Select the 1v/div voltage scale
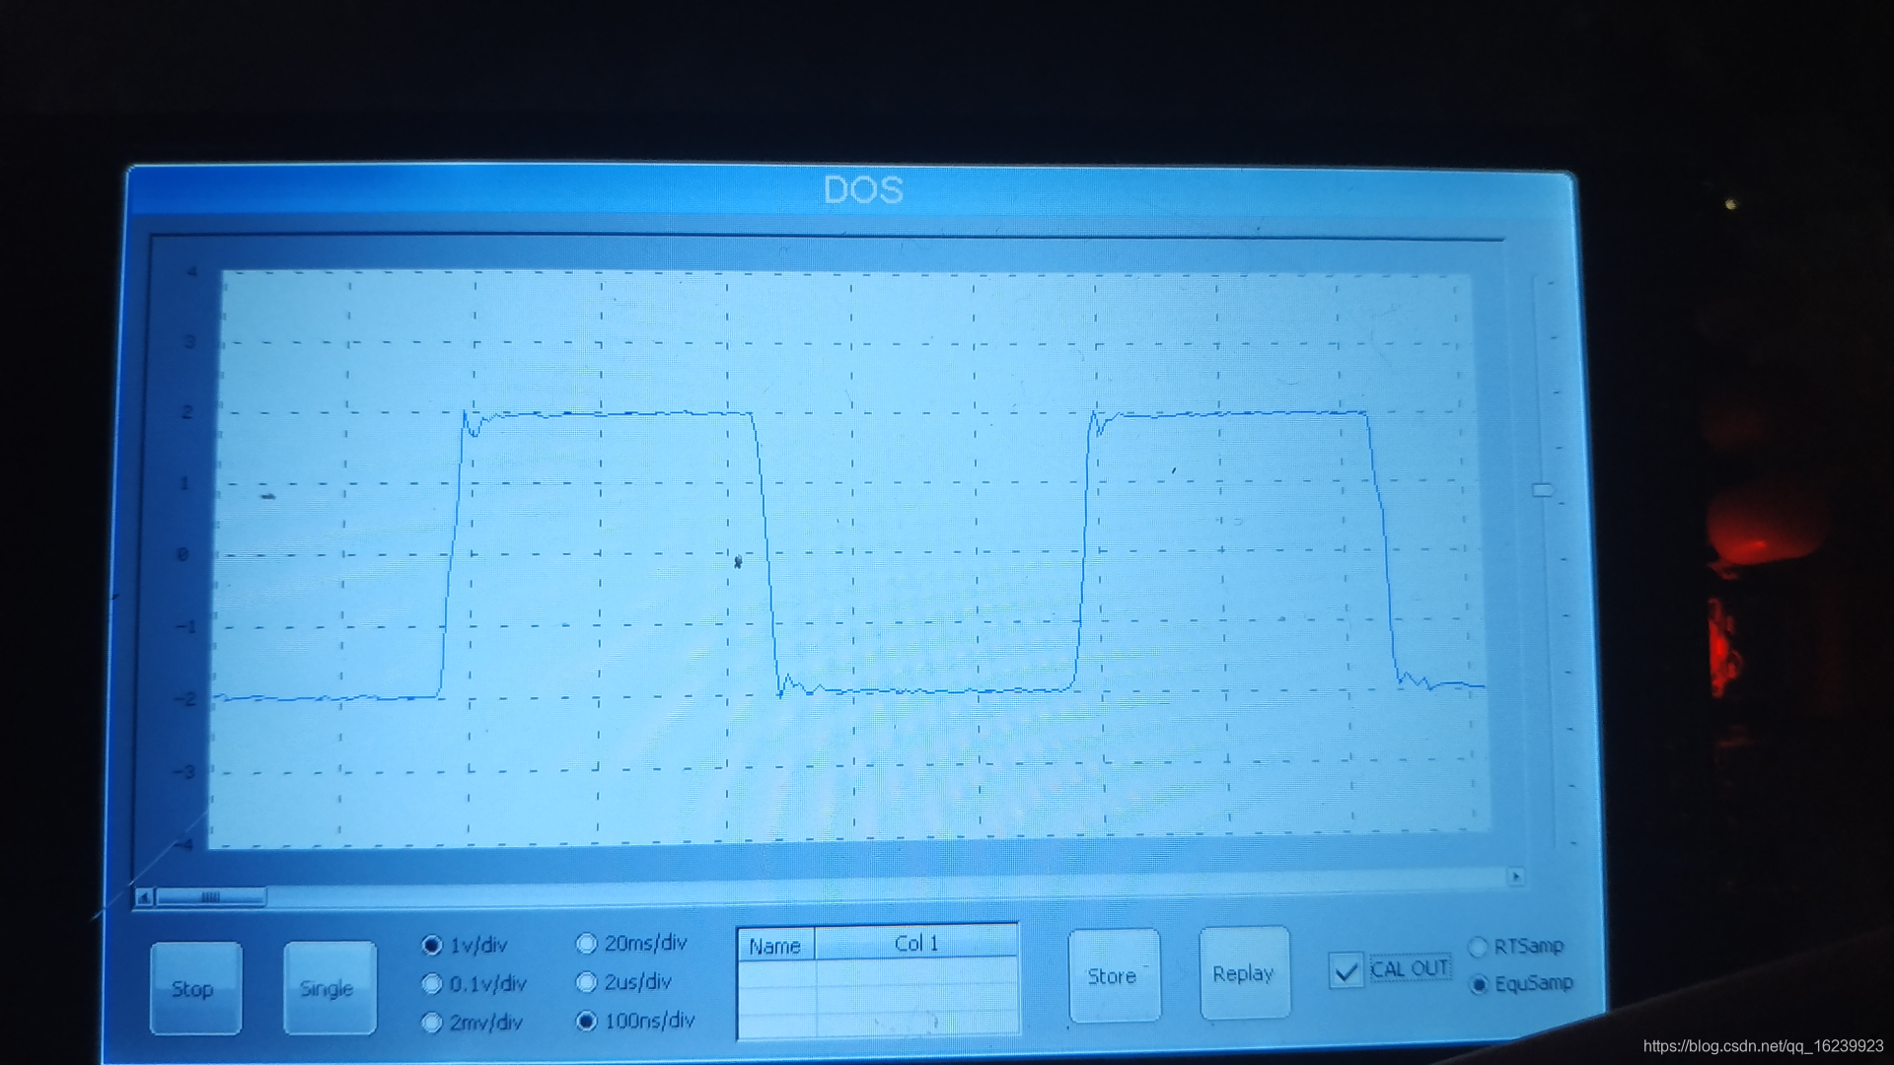1894x1065 pixels. 432,945
